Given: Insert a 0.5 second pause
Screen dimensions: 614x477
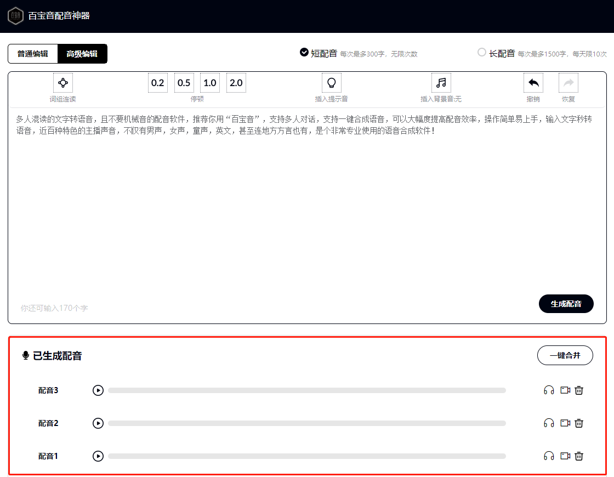Looking at the screenshot, I should (184, 83).
